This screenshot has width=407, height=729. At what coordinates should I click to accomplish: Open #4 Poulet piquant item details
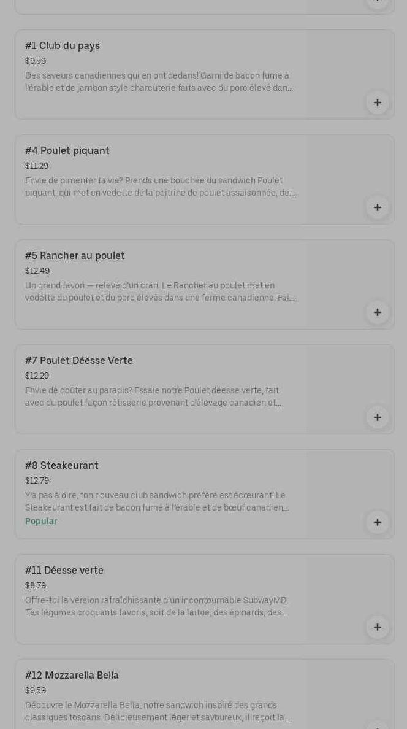pyautogui.click(x=67, y=151)
